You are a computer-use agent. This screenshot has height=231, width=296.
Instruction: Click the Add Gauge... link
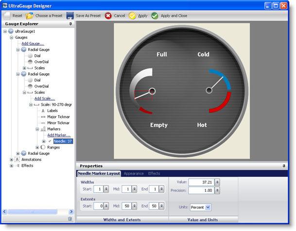(32, 43)
